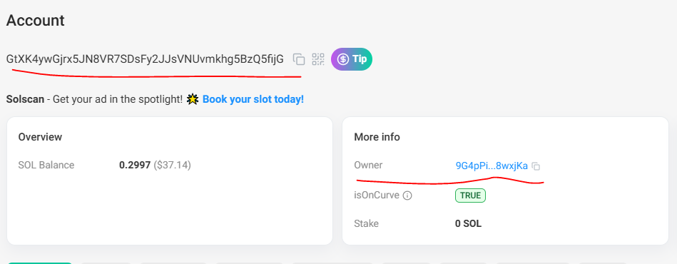
Task: Click the Account page heading
Action: [x=36, y=20]
